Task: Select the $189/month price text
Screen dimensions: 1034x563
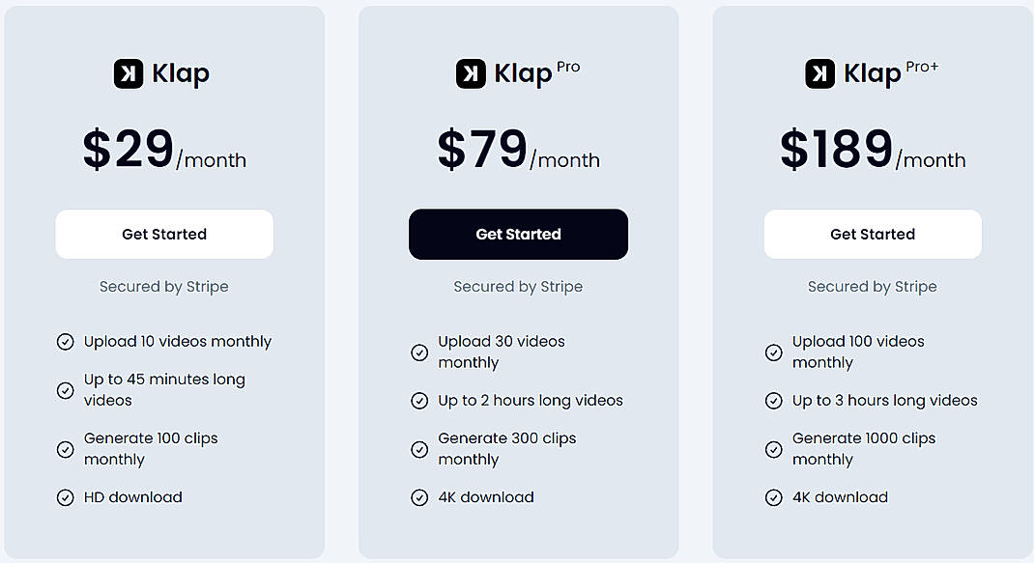Action: point(873,147)
